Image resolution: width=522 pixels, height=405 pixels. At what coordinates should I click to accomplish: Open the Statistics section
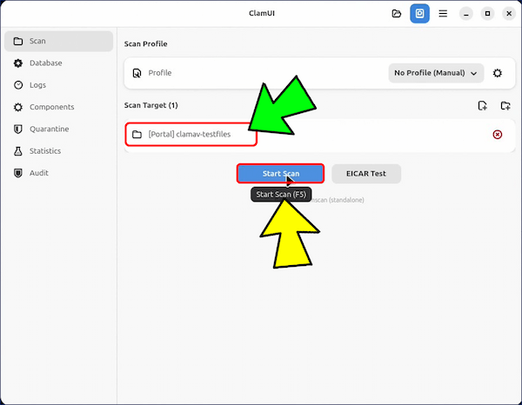click(58, 151)
